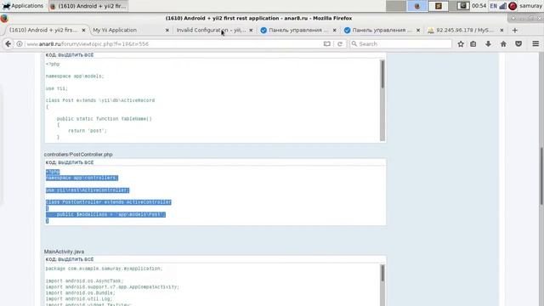Open a new browser tab
Screen dimensions: 544x306
tap(515, 31)
